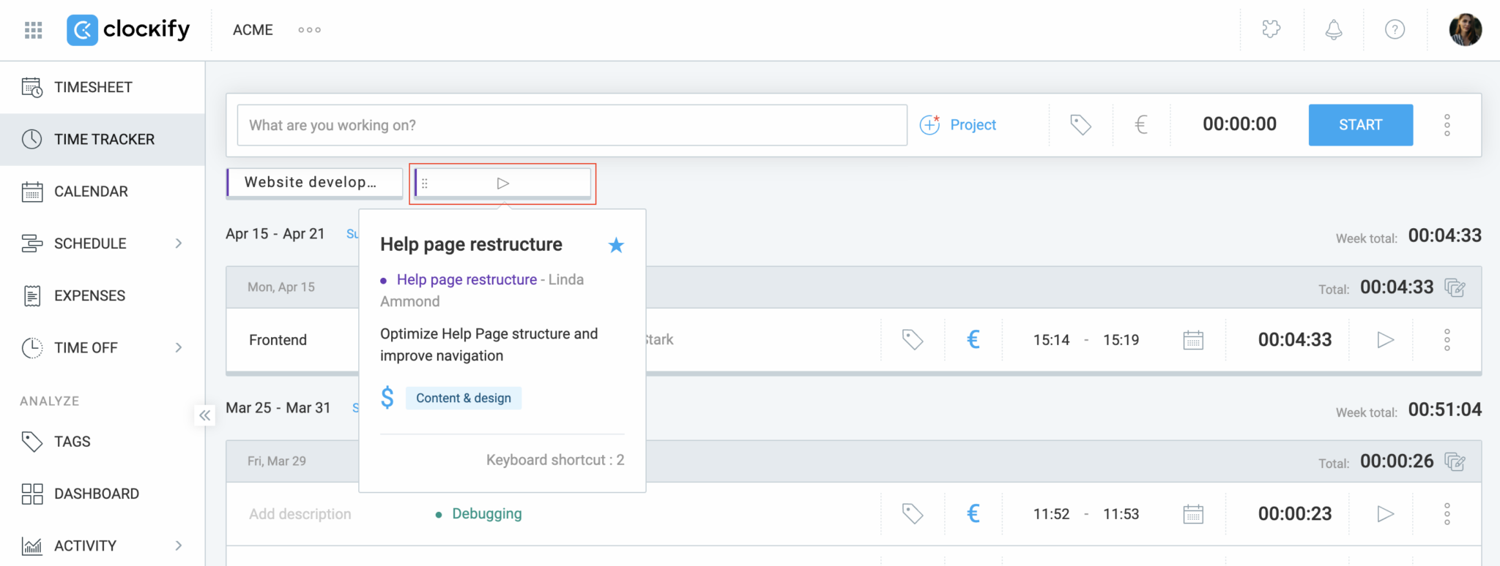Open the apps grid menu icon

tap(33, 30)
